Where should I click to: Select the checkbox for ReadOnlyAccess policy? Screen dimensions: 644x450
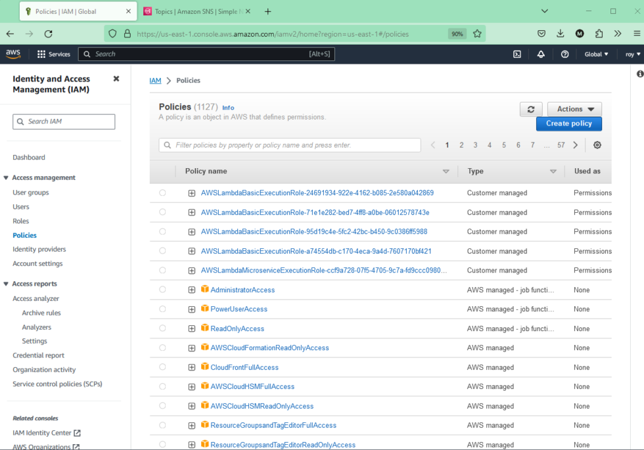[162, 328]
